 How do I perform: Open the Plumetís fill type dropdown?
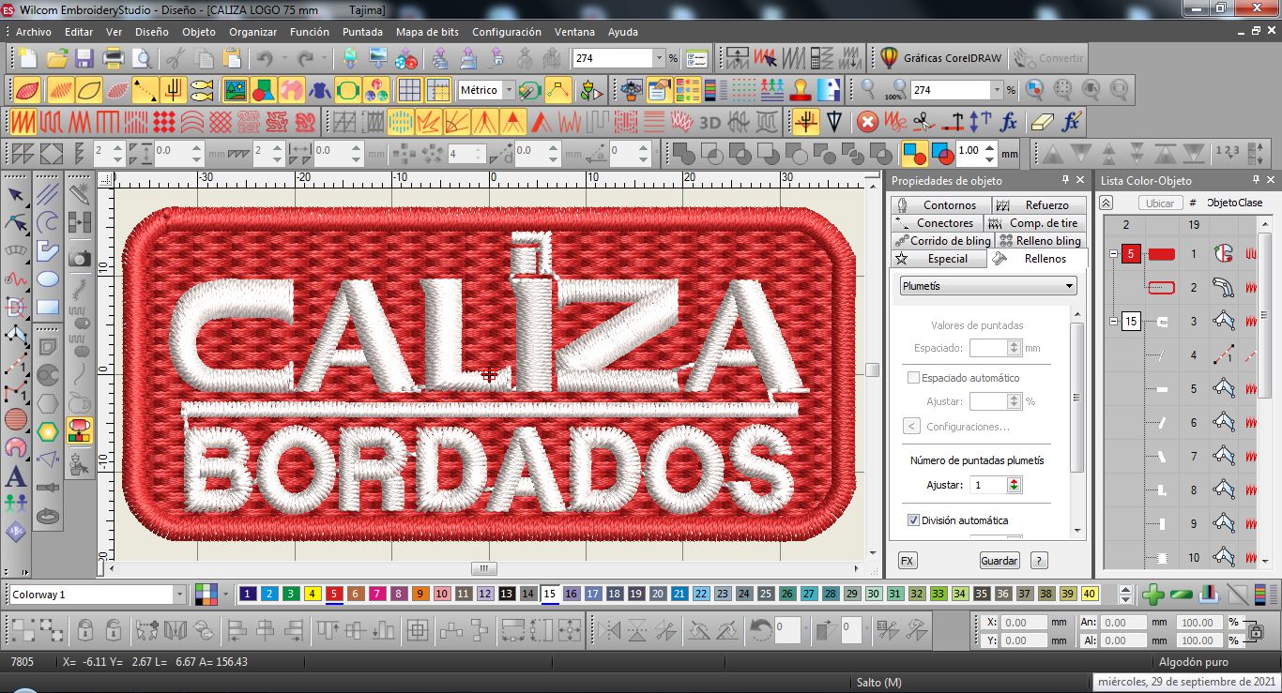coord(987,286)
